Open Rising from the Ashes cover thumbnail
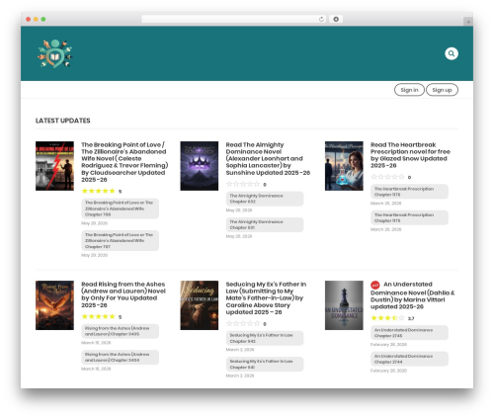494x418 pixels. pos(54,305)
